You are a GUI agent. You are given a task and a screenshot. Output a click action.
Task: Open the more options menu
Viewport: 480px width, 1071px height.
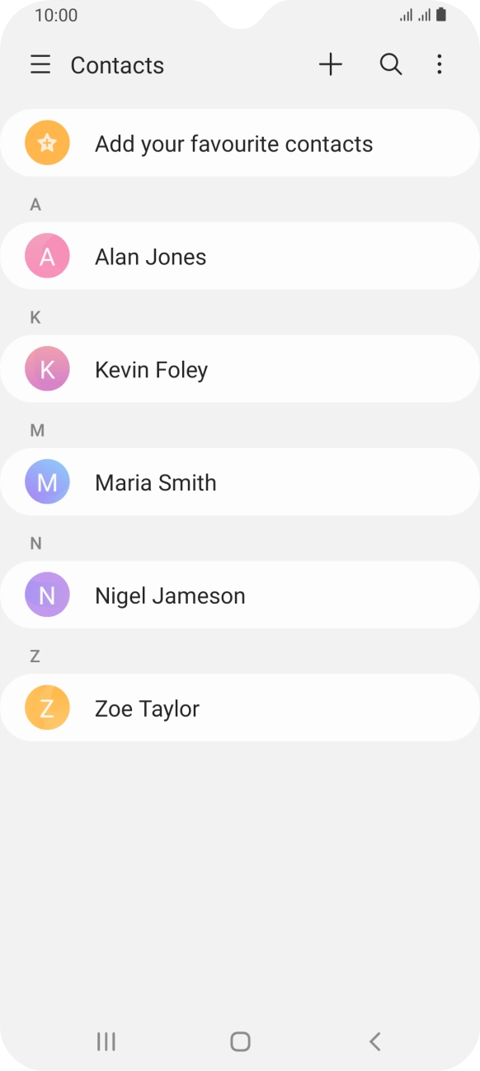coord(440,64)
